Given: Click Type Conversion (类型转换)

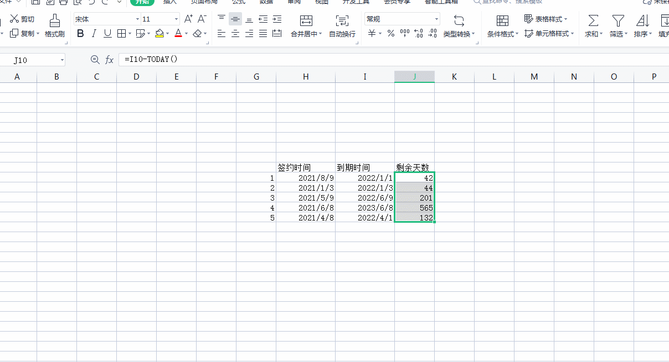Looking at the screenshot, I should click(x=459, y=26).
